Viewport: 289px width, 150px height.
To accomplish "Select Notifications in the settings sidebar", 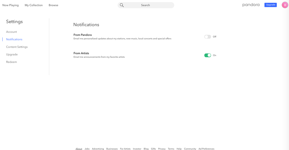I will tap(14, 39).
